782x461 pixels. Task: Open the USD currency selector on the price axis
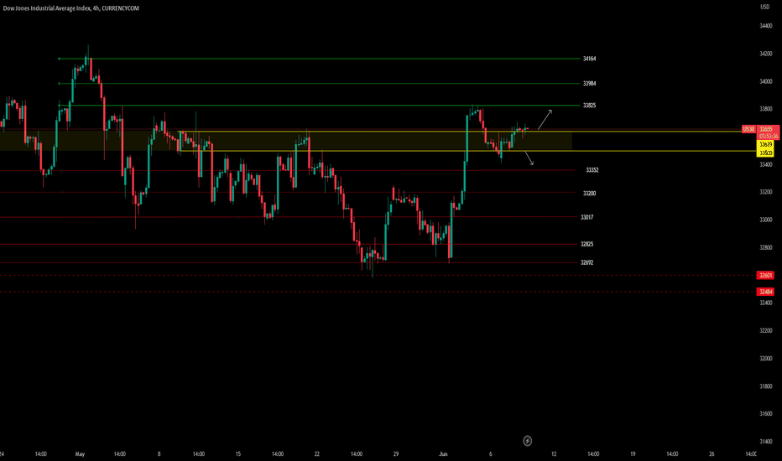coord(764,7)
